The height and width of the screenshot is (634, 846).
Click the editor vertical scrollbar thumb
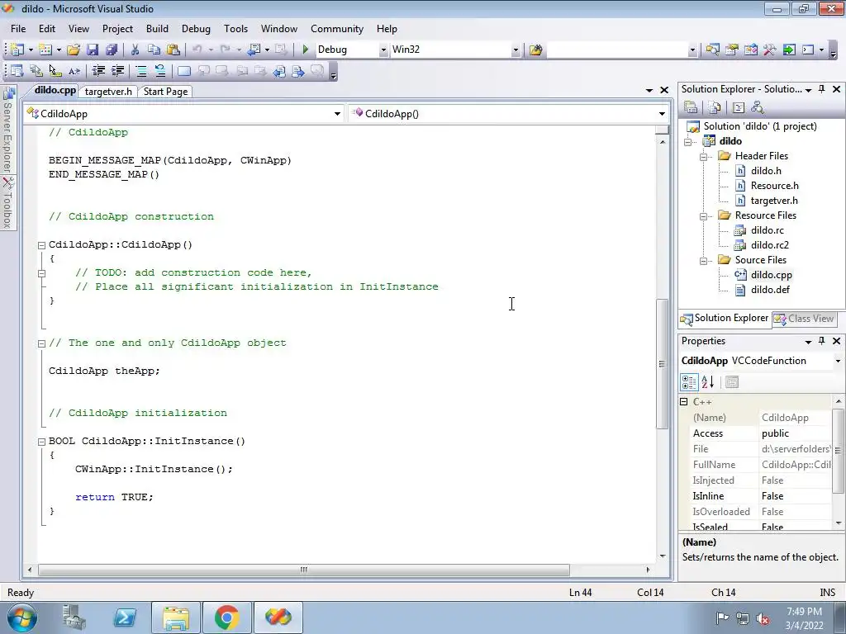pos(662,364)
